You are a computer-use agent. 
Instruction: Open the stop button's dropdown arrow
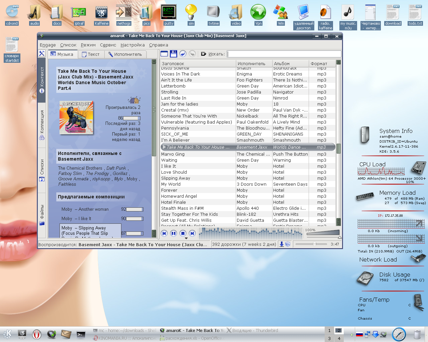[186, 238]
